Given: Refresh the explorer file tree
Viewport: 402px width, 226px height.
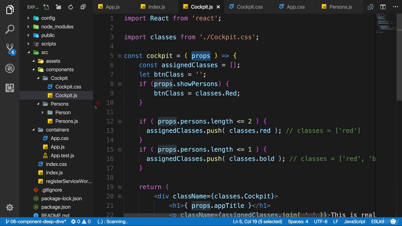Looking at the screenshot, I should click(71, 7).
